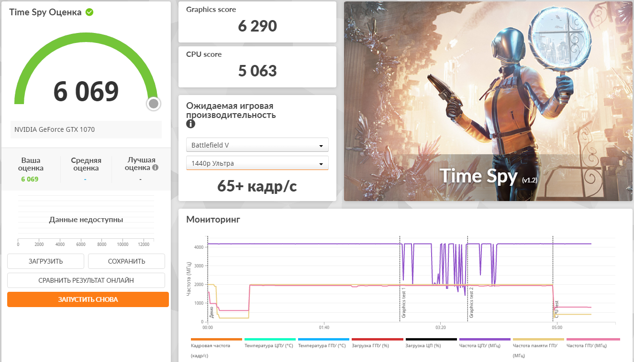Image resolution: width=634 pixels, height=362 pixels.
Task: Click the orange ЗАПУСТИТЬ СНОВА button
Action: tap(88, 299)
